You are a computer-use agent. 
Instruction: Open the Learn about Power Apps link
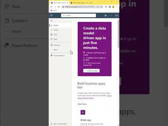tap(94, 97)
